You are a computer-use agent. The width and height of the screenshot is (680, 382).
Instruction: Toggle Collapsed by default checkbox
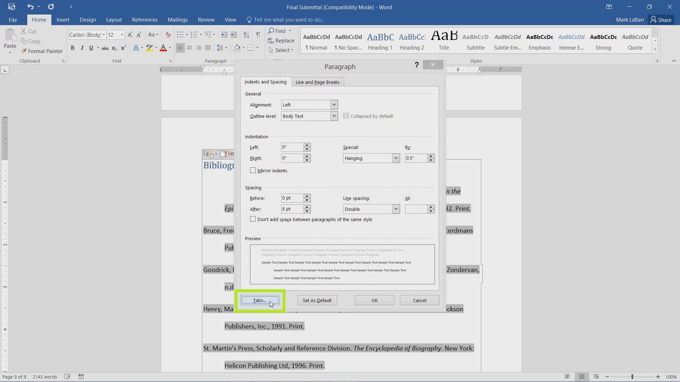[x=346, y=116]
